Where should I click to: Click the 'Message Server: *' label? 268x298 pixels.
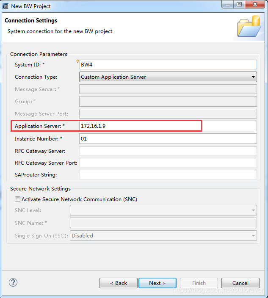point(37,89)
